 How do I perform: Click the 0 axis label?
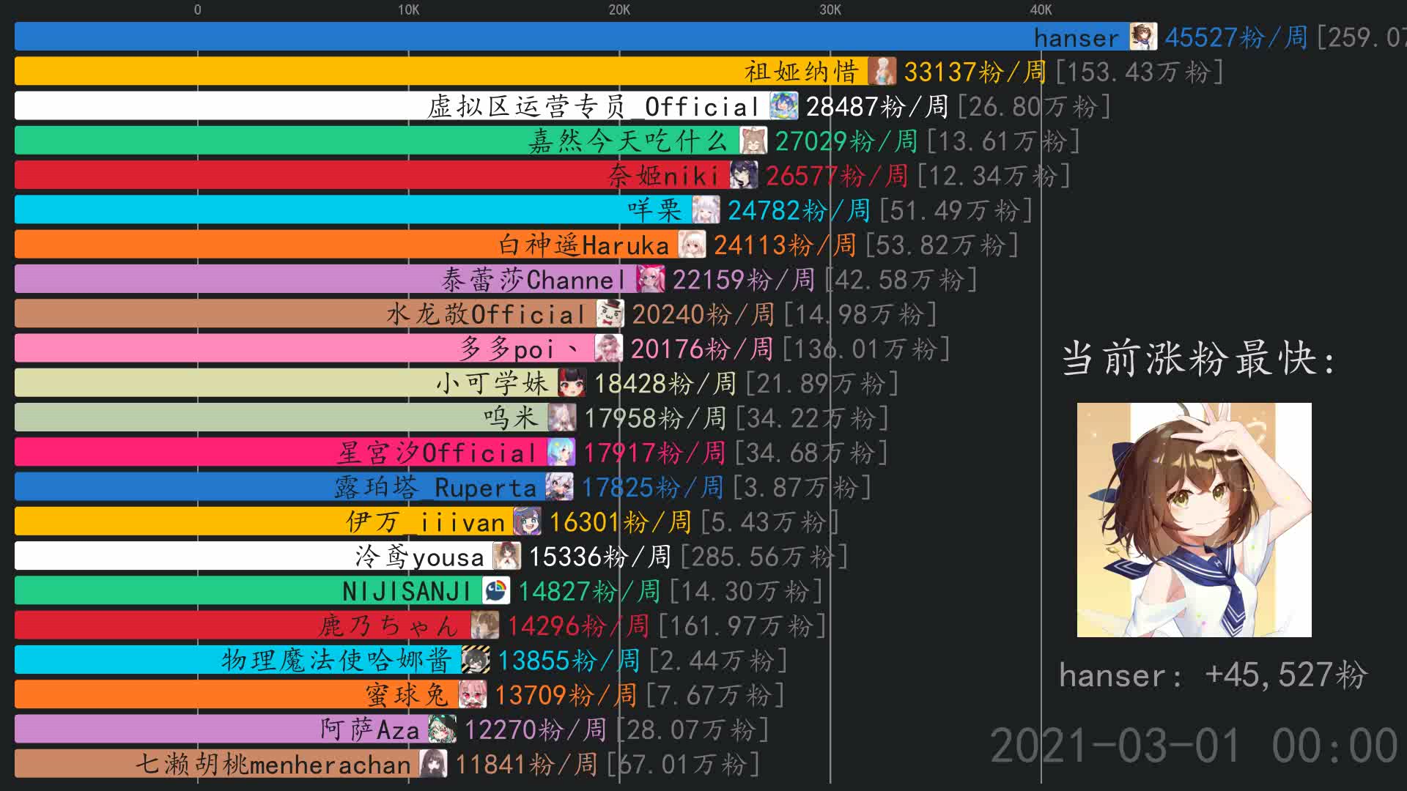197,10
